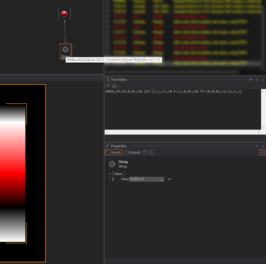Click the Value input field showing RGBA

pyautogui.click(x=144, y=179)
